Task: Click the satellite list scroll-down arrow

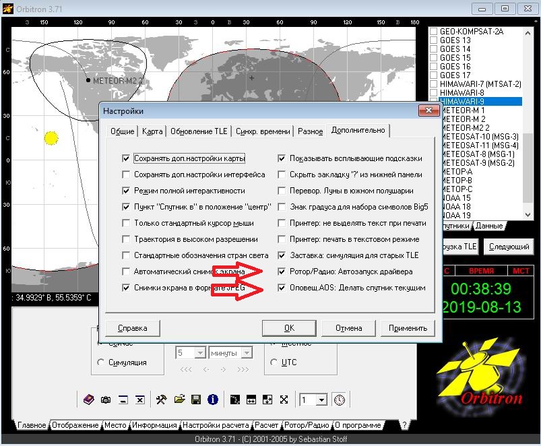Action: click(x=528, y=214)
